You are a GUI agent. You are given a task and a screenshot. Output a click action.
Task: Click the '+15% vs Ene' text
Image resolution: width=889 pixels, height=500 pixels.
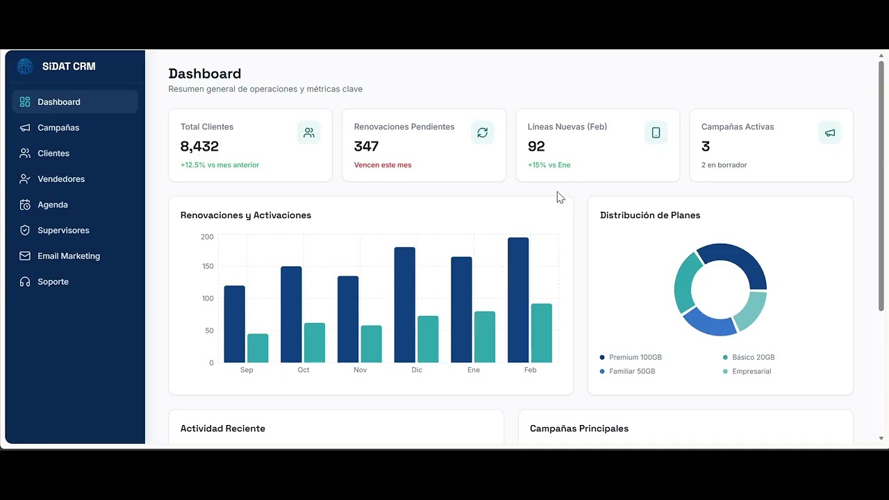[x=549, y=165]
